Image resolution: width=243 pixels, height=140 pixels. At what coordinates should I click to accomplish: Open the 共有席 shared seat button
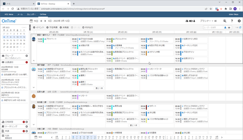tap(65, 27)
